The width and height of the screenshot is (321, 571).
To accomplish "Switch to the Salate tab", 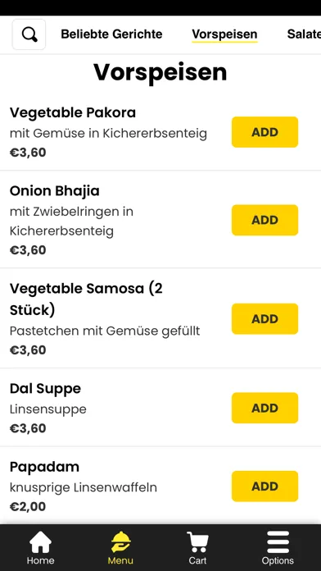I will point(304,34).
